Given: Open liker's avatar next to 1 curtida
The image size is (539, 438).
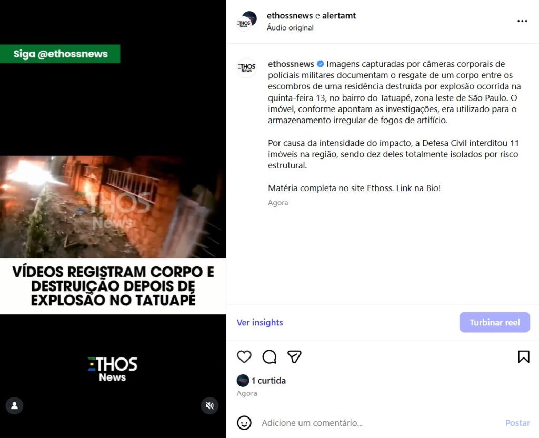Looking at the screenshot, I should pyautogui.click(x=243, y=381).
